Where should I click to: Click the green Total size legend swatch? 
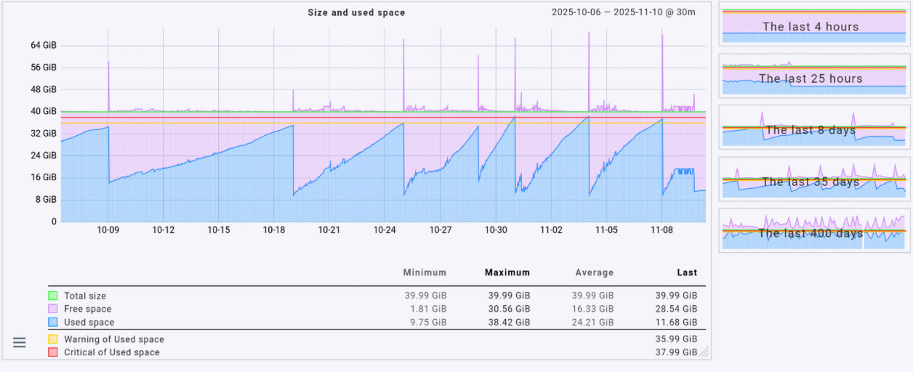tap(52, 296)
